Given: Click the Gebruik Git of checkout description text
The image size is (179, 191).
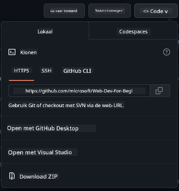Looking at the screenshot, I should [x=66, y=105].
